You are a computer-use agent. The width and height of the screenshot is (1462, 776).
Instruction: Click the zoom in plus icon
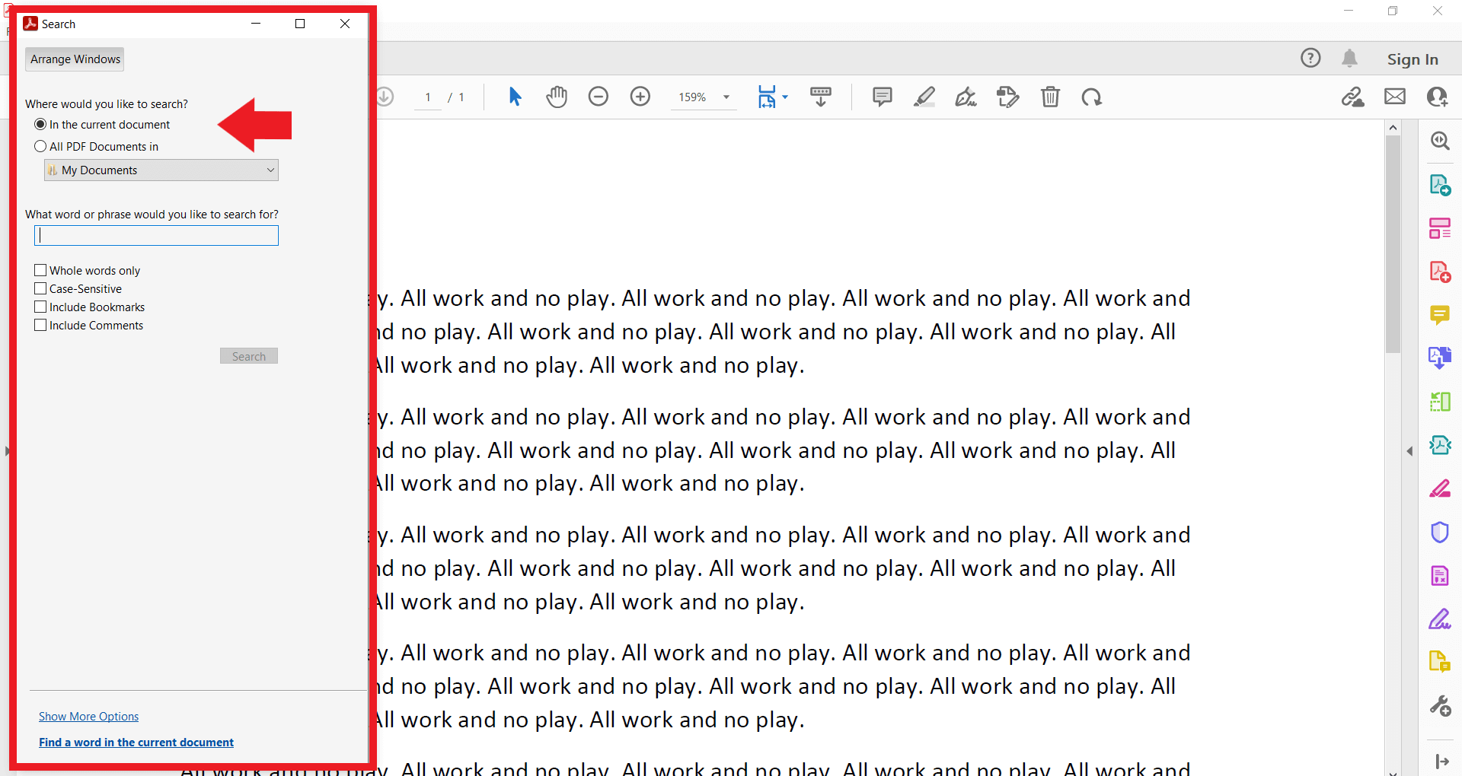click(640, 97)
